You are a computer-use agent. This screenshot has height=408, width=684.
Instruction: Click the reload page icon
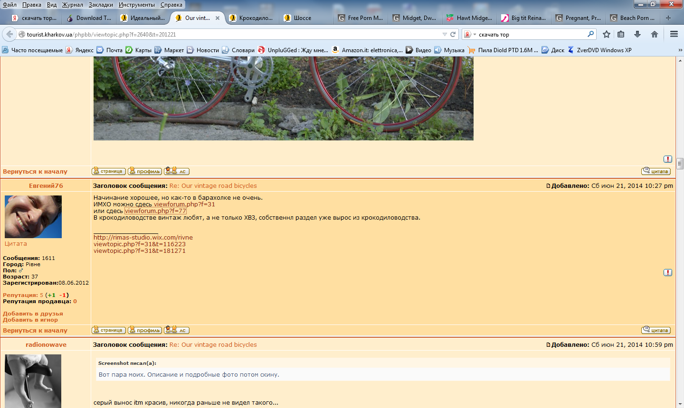click(x=453, y=34)
